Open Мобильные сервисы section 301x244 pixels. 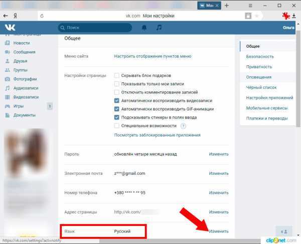tap(268, 108)
